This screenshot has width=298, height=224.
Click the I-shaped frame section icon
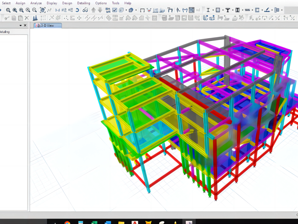[208, 10]
